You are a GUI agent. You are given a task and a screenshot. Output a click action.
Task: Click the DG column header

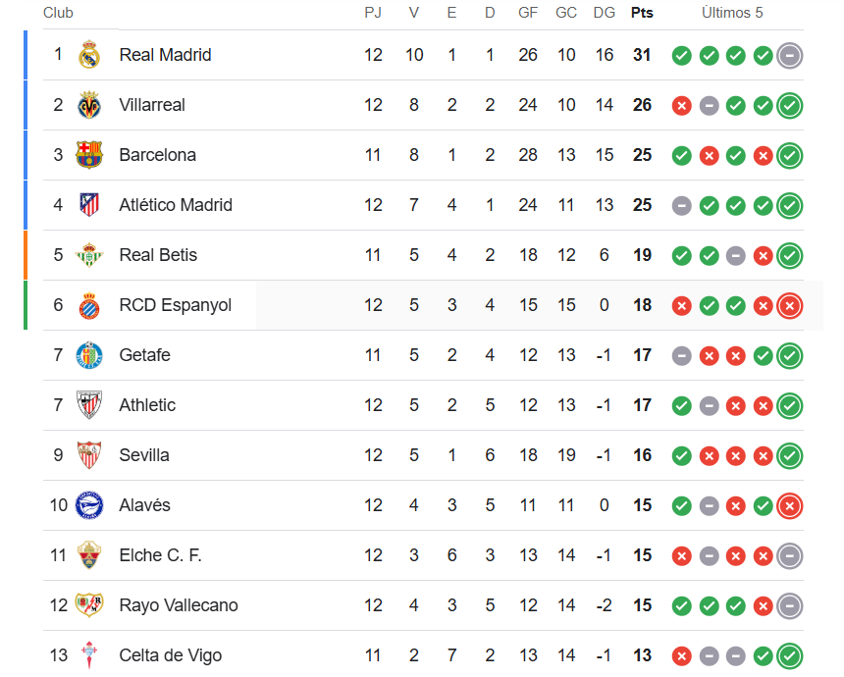(605, 13)
